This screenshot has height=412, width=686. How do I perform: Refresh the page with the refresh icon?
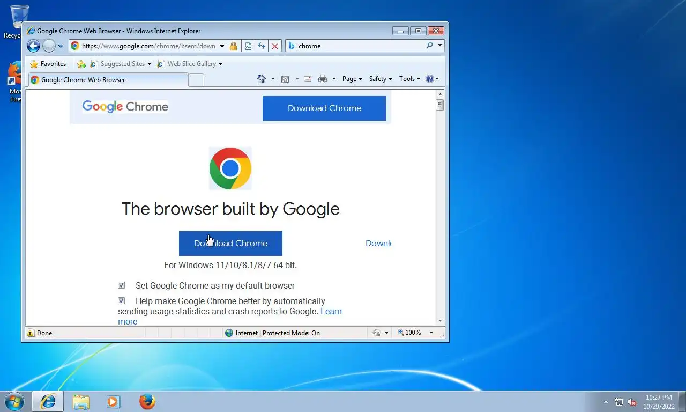click(x=261, y=46)
